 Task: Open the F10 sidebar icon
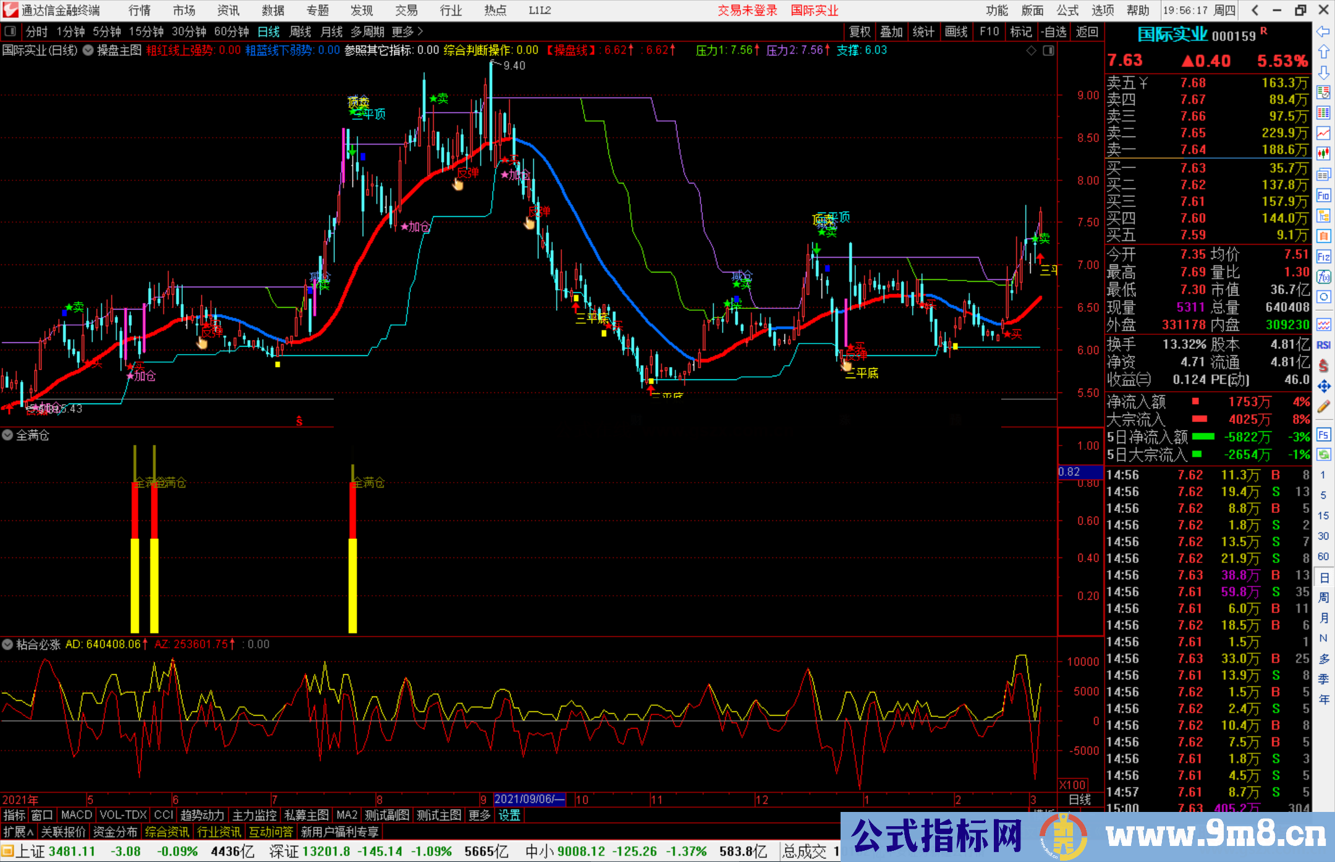1323,196
